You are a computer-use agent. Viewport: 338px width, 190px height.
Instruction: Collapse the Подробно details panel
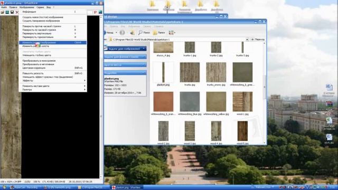(144, 73)
